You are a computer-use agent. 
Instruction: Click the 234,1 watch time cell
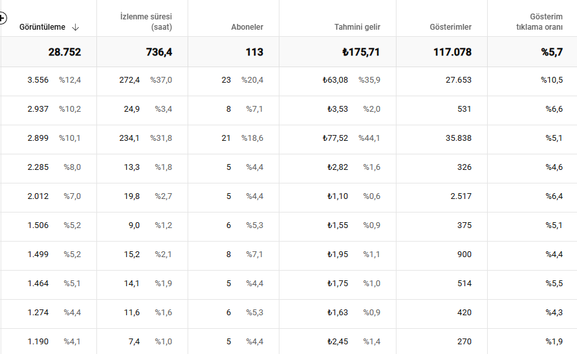coord(129,138)
